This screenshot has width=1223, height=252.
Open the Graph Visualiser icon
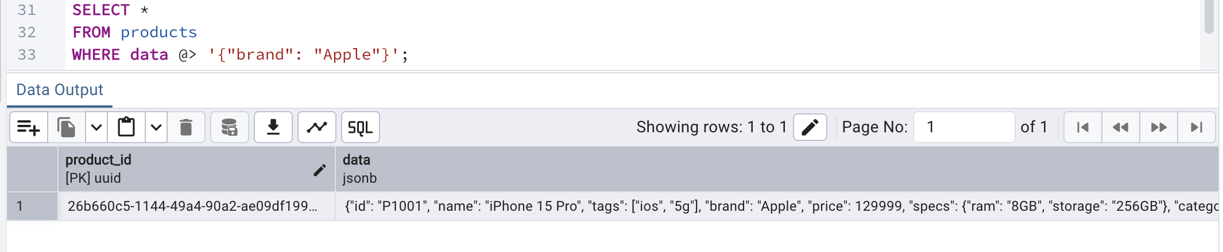317,127
